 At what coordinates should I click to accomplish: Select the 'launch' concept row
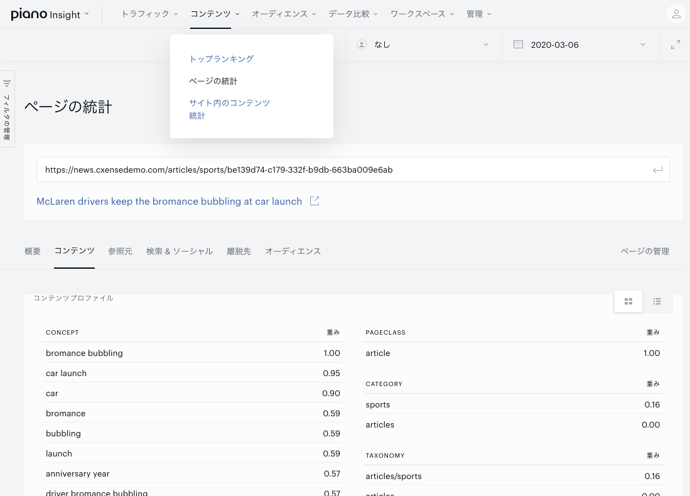[x=193, y=454]
